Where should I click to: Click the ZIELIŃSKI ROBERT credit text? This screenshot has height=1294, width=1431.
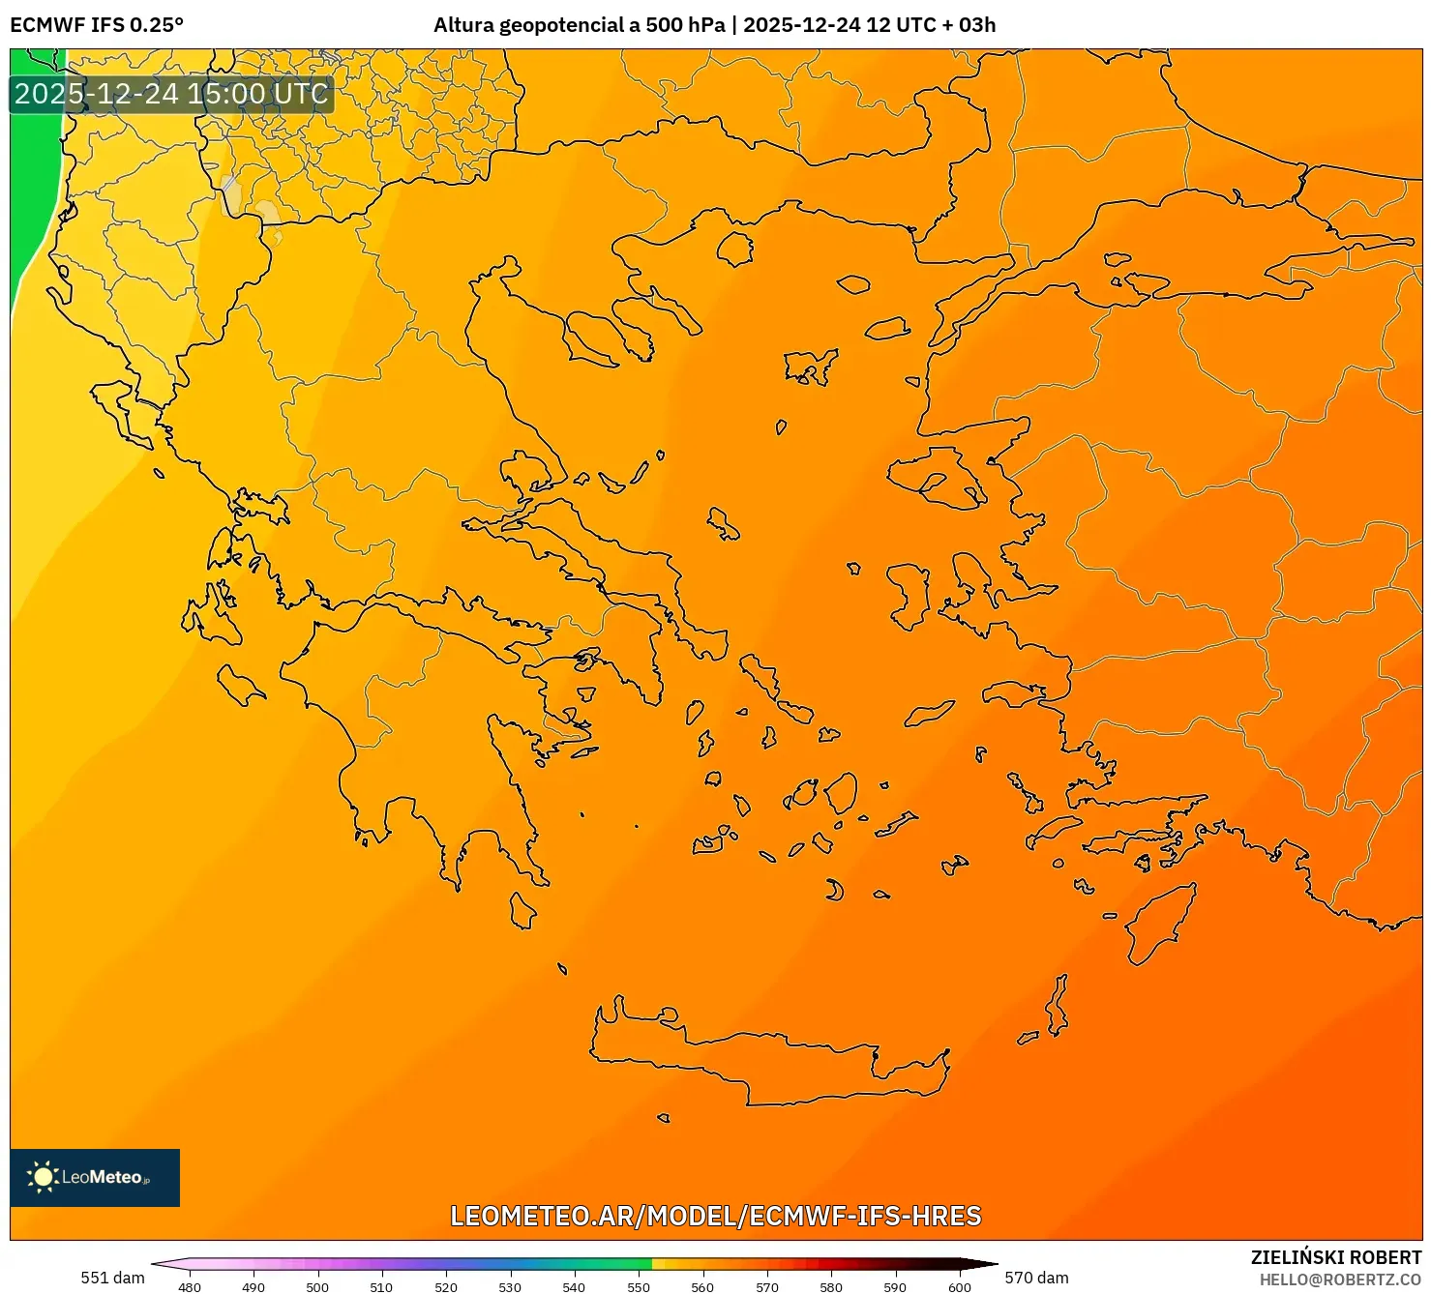[x=1336, y=1257]
